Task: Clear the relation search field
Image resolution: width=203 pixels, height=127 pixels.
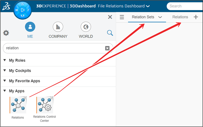Action: pos(107,48)
